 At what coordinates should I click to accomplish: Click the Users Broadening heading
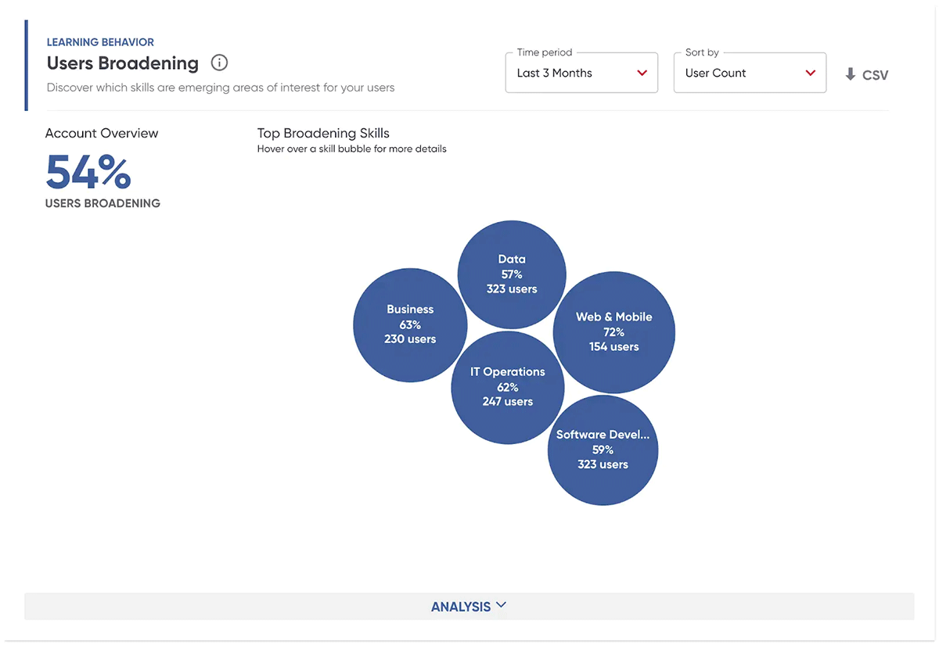(x=123, y=63)
